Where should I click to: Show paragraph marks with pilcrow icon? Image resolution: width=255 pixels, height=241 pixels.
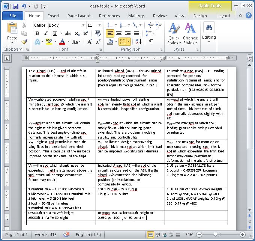point(151,42)
